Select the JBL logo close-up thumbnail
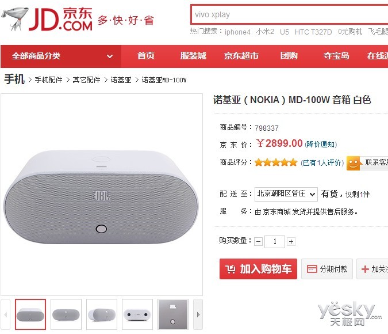 173,314
